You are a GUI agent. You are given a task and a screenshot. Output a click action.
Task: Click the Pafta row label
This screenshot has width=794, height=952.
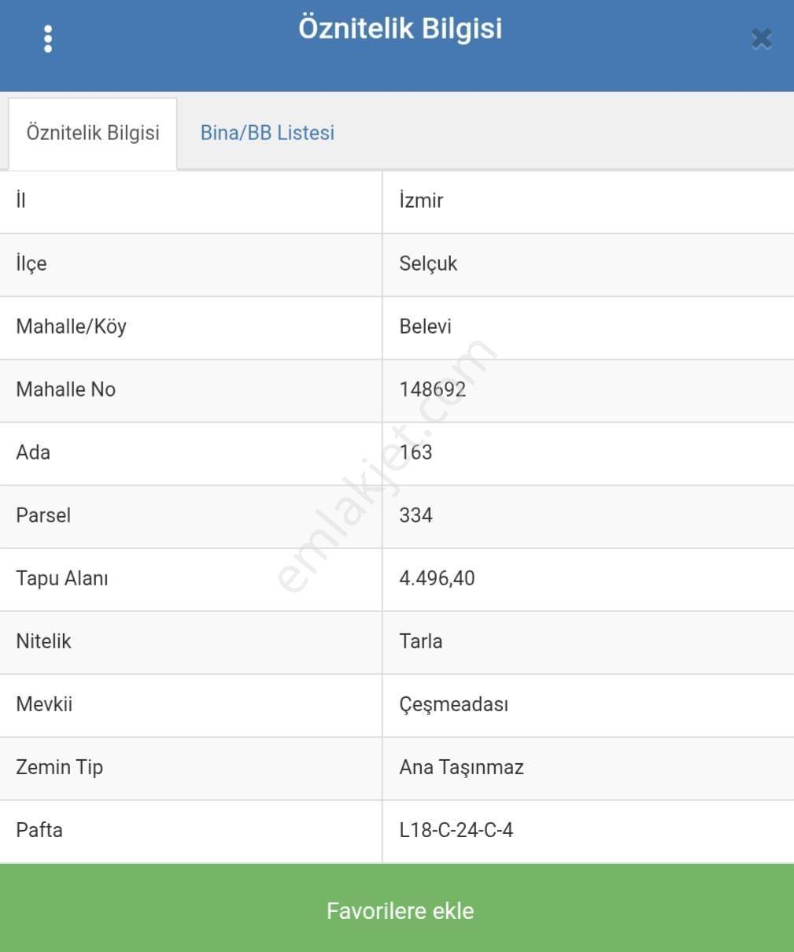[39, 830]
